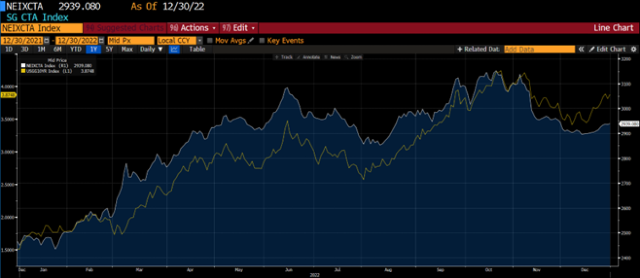Enable the Key Events checkbox
640x278 pixels.
click(x=262, y=40)
